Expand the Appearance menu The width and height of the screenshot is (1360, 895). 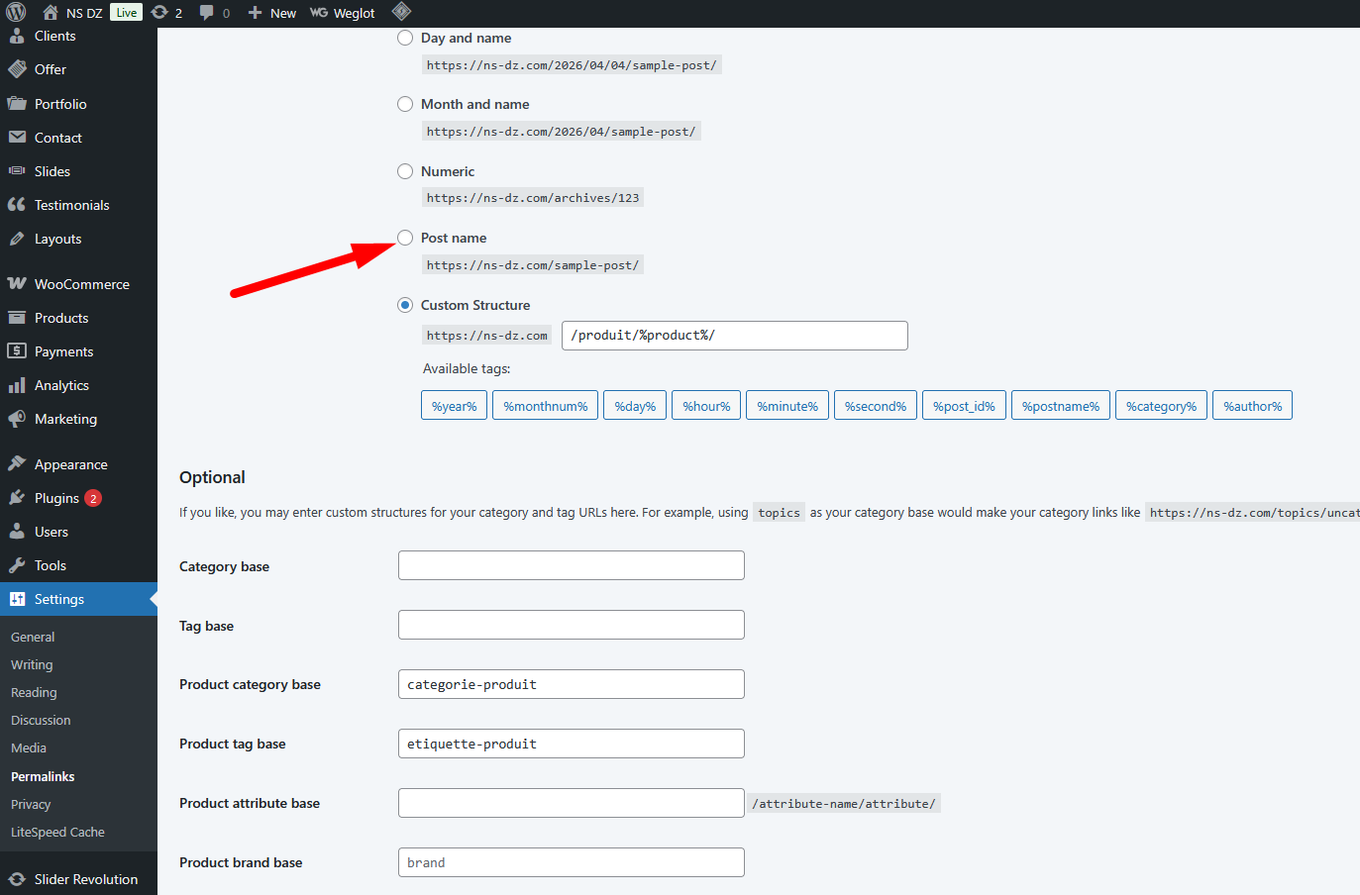(x=70, y=464)
